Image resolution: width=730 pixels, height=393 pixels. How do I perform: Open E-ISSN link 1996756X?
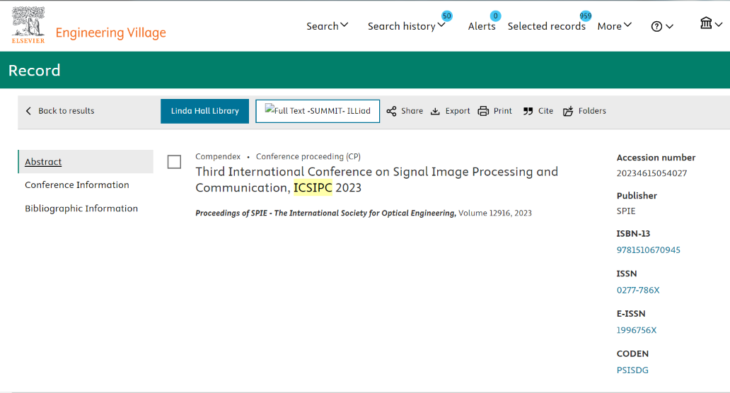[637, 330]
